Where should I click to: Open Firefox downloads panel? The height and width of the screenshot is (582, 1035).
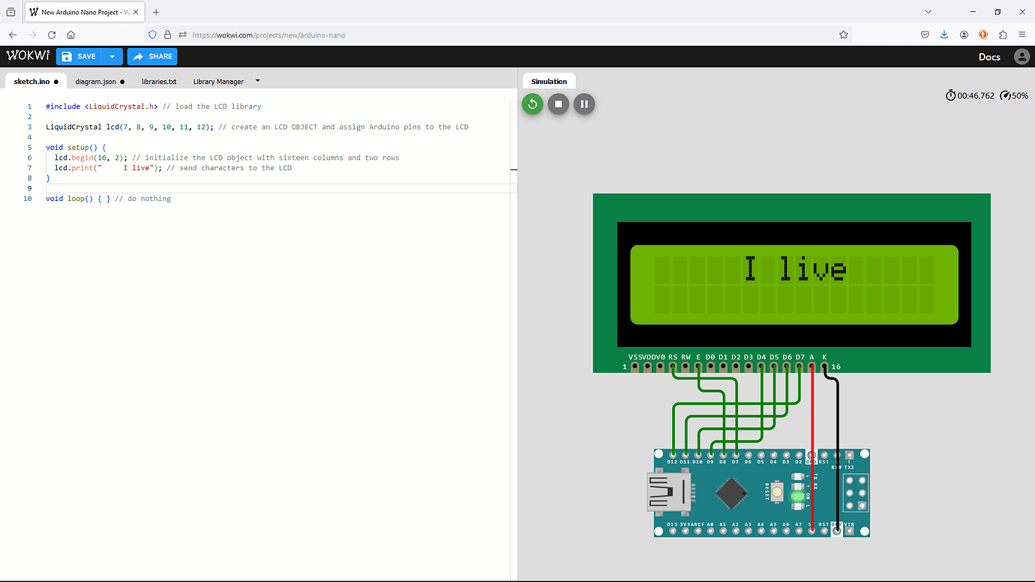pos(944,34)
